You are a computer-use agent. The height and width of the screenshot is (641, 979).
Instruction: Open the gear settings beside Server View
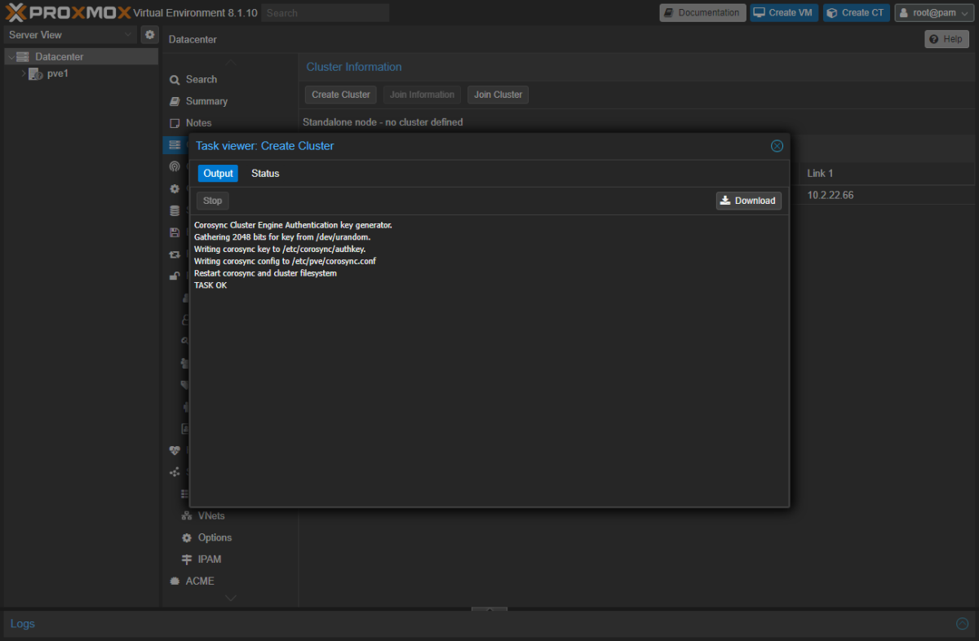click(149, 35)
